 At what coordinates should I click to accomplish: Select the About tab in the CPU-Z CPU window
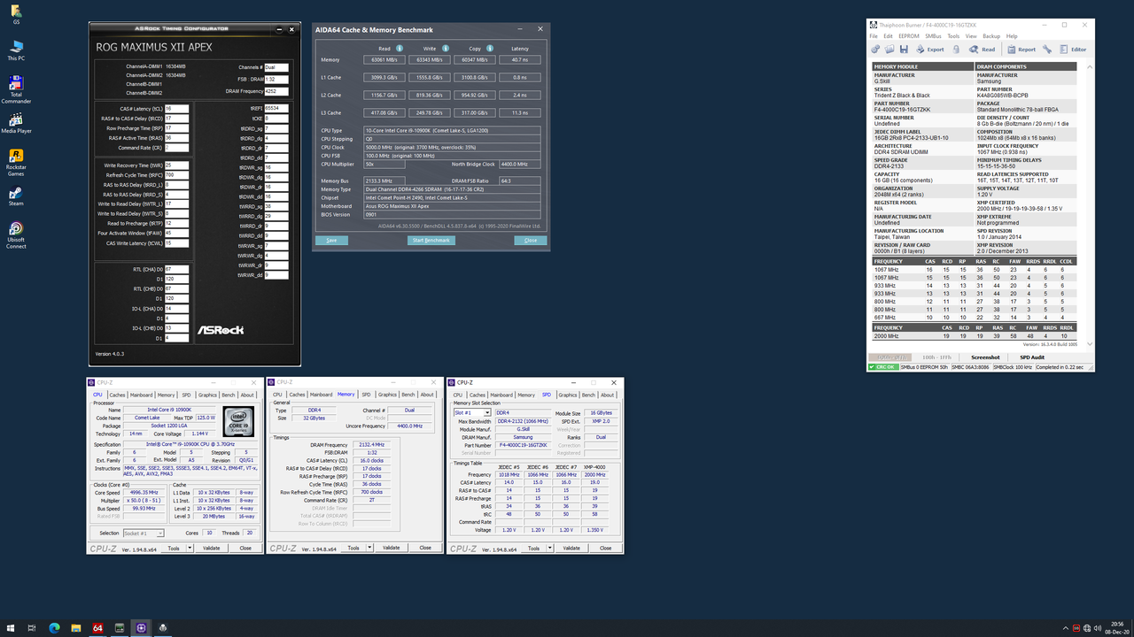pos(248,395)
